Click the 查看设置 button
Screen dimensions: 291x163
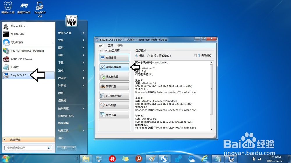[x=114, y=58]
